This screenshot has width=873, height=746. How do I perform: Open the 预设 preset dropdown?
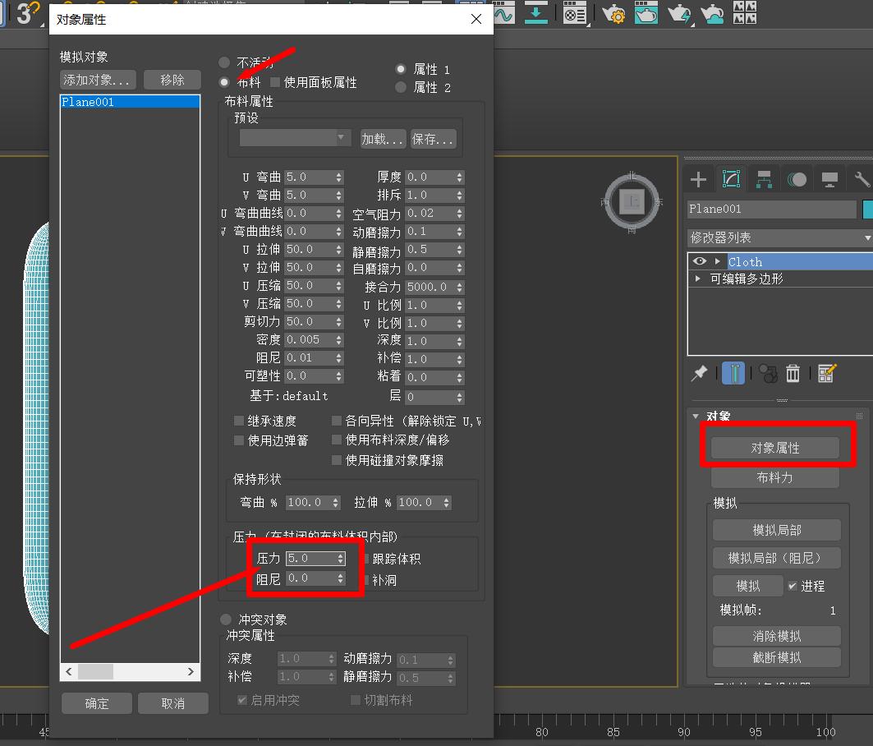tap(295, 137)
